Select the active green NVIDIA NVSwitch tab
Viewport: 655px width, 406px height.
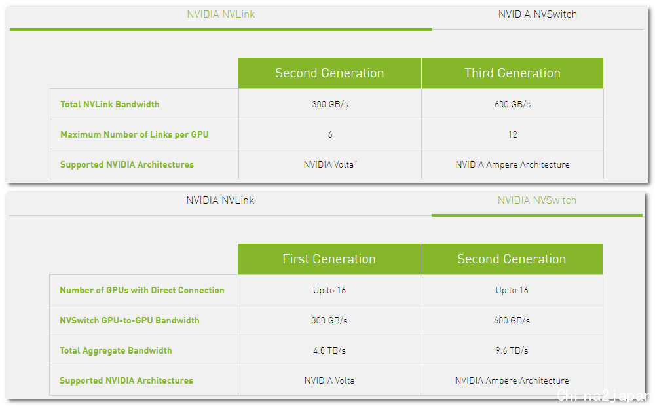click(x=537, y=200)
